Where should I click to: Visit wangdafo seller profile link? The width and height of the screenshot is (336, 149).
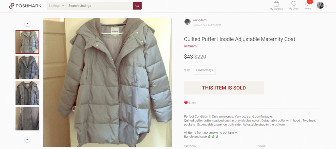pyautogui.click(x=199, y=20)
